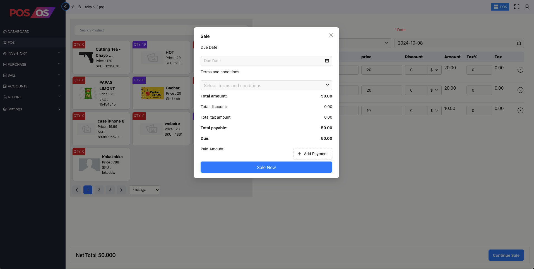
Task: Click the back navigation arrow
Action: pos(73,6)
